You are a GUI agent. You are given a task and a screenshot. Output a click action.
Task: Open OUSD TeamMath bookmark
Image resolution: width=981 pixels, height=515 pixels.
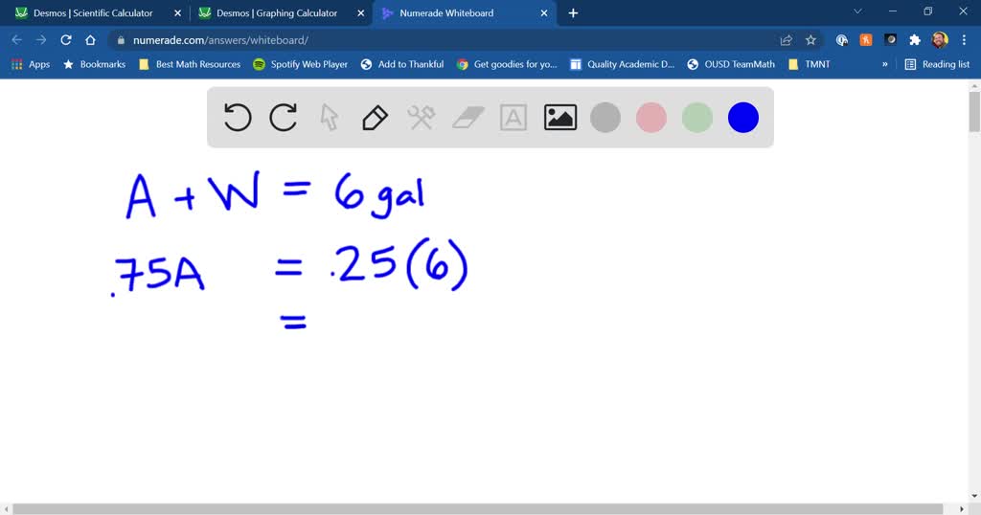731,64
